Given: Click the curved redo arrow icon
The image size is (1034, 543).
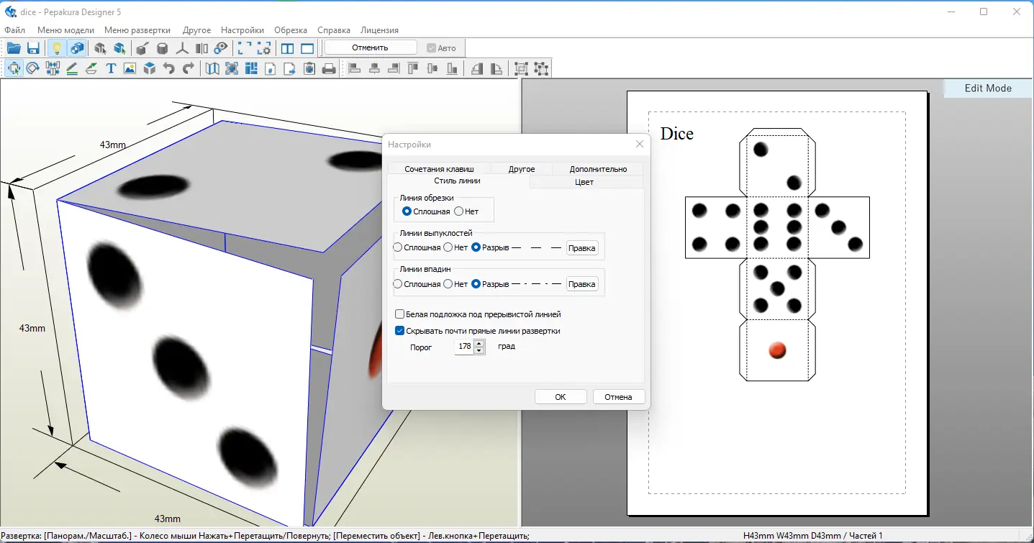Looking at the screenshot, I should click(x=189, y=68).
